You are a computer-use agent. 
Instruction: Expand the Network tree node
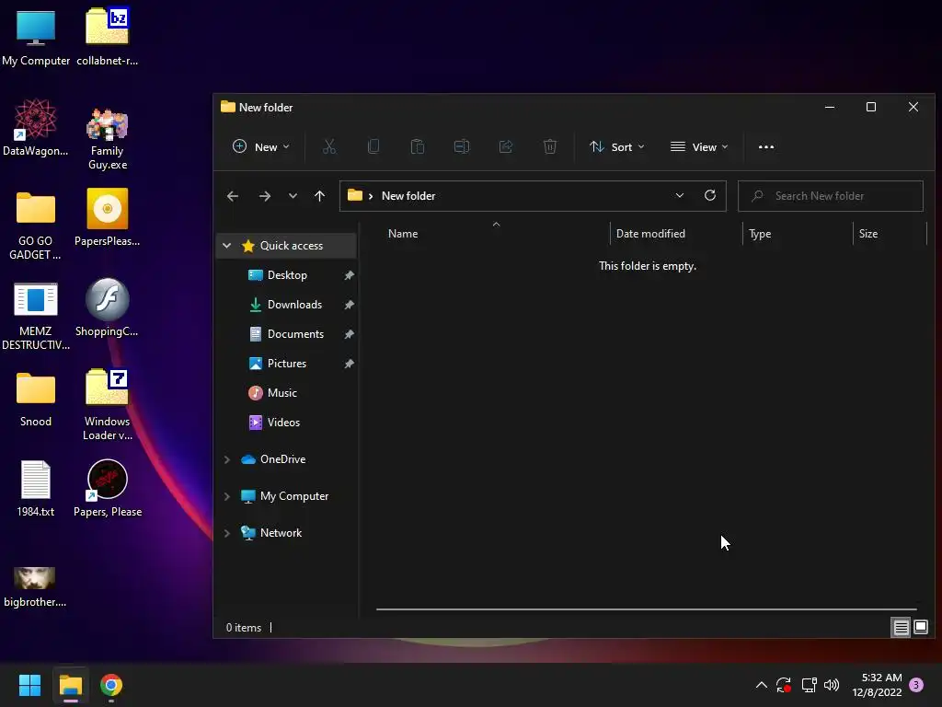coord(226,533)
